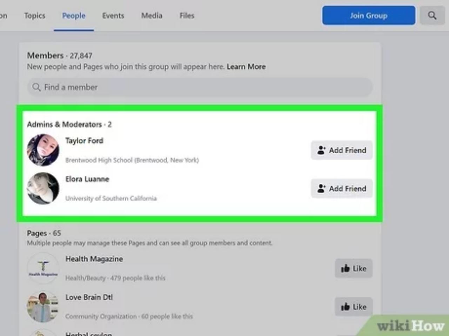The image size is (449, 336).
Task: Click the search magnifier icon button
Action: (432, 15)
